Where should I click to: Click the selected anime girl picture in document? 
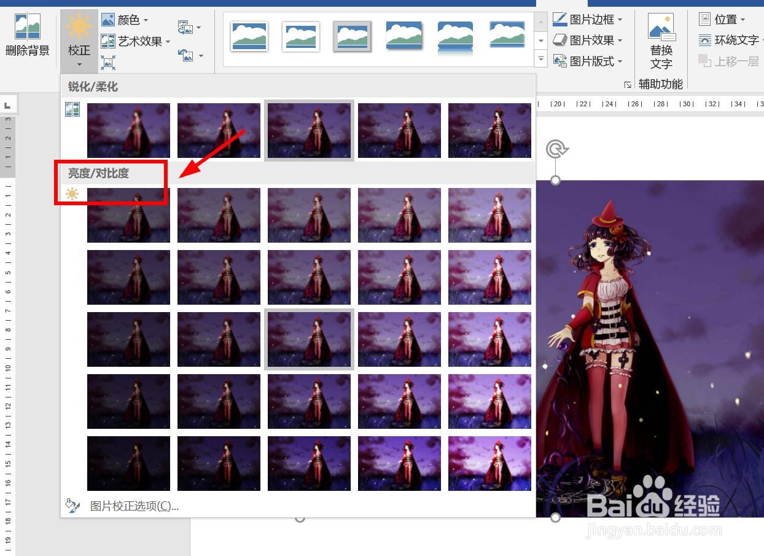point(650,348)
